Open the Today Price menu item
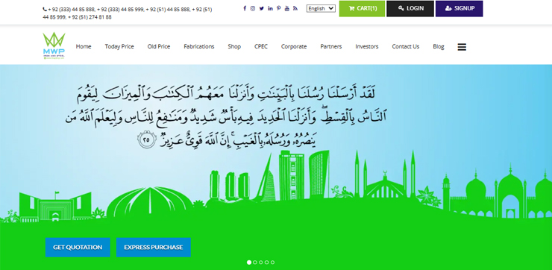Image resolution: width=552 pixels, height=270 pixels. [x=119, y=46]
